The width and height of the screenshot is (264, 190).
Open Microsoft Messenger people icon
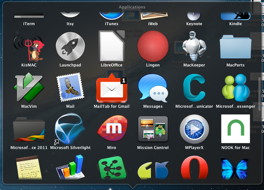pos(235,88)
